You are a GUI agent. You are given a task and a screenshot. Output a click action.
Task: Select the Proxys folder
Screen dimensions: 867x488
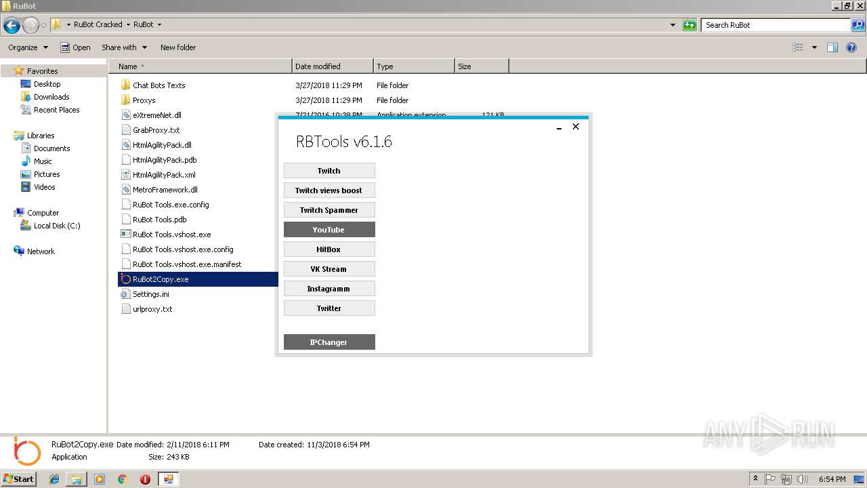pos(144,100)
